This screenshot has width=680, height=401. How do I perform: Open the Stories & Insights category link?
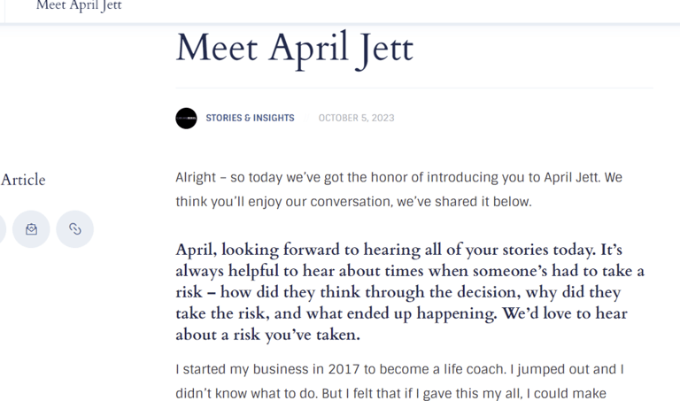(x=250, y=118)
